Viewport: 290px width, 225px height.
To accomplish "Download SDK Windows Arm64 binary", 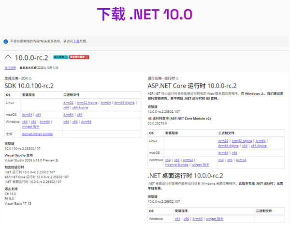I will pos(86,121).
